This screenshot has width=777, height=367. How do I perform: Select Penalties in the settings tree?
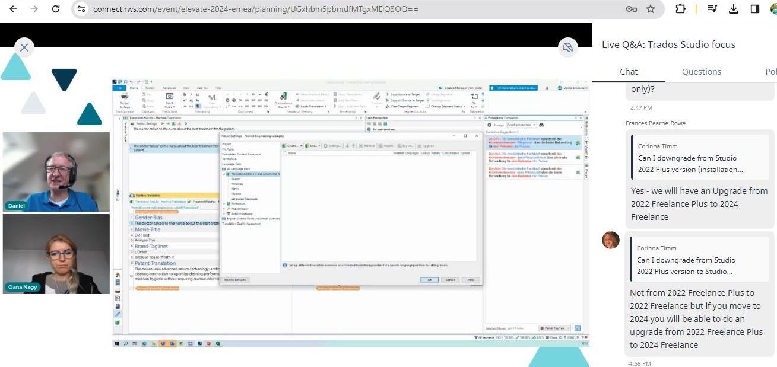(x=237, y=184)
